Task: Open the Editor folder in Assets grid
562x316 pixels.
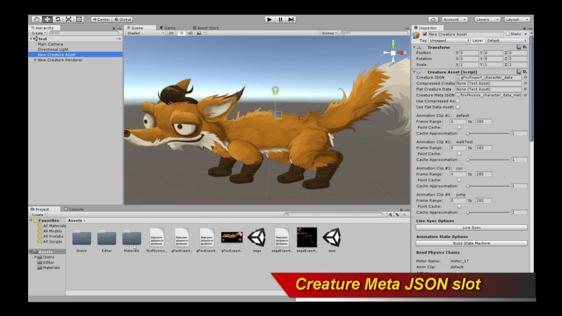Action: pos(107,240)
